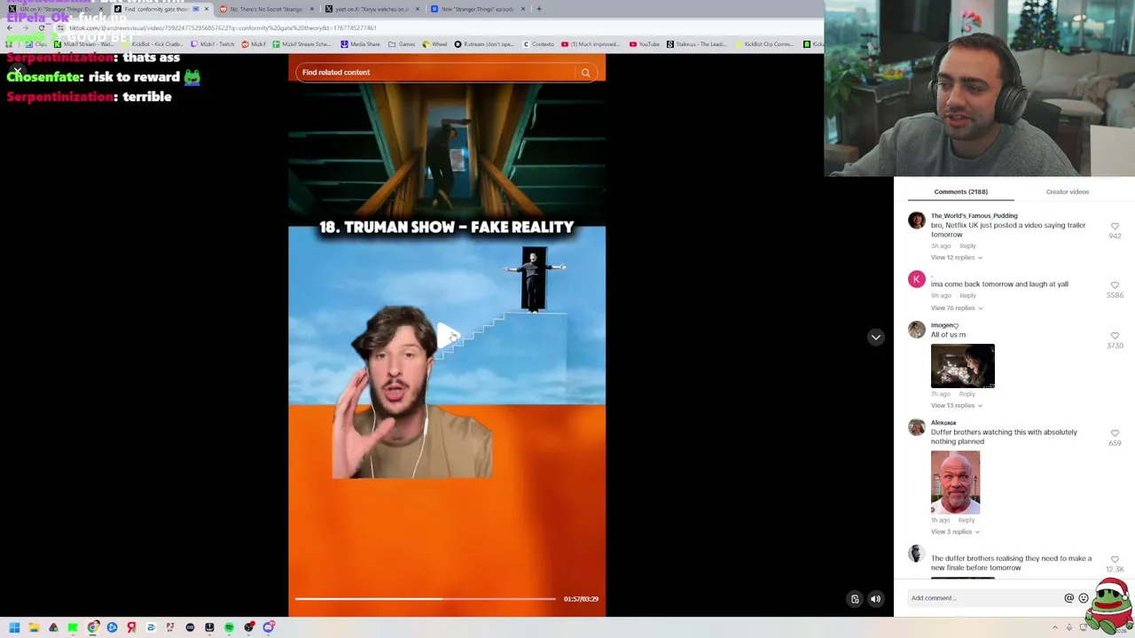
Task: Open the YouTube bookmark
Action: click(644, 44)
